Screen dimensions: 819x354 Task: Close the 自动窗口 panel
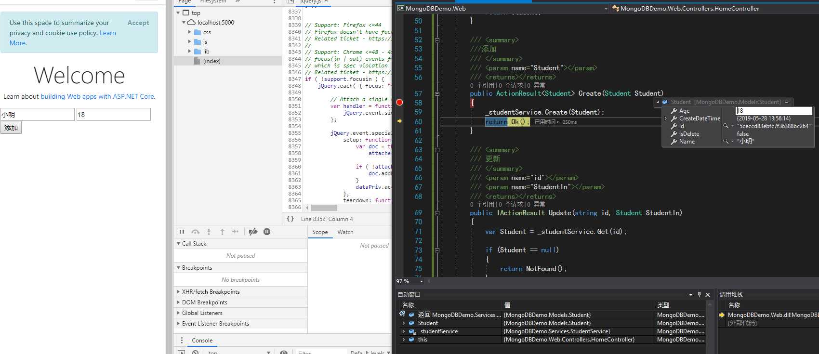click(x=708, y=294)
